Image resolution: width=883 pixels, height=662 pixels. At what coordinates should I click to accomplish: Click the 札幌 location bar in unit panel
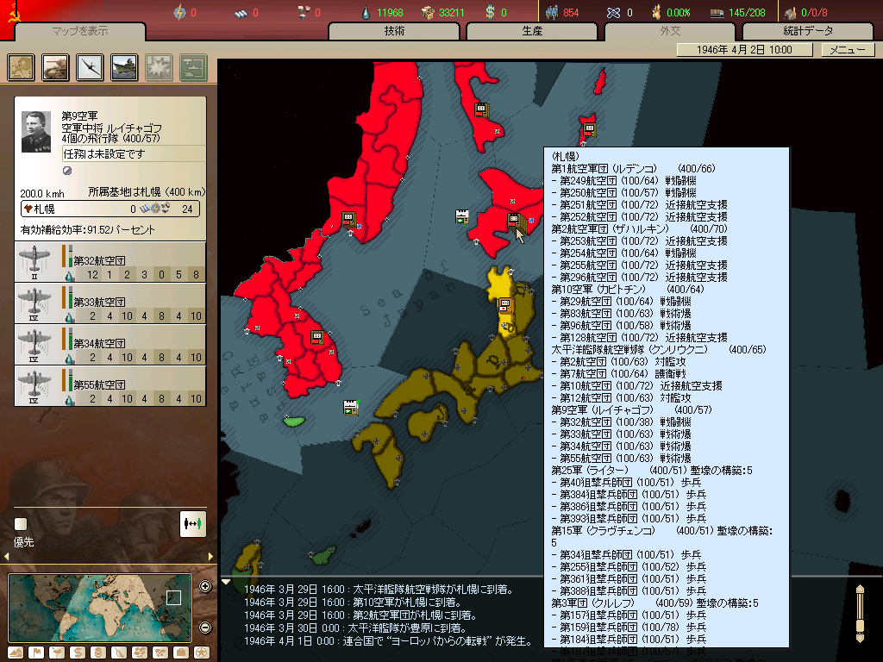[110, 209]
